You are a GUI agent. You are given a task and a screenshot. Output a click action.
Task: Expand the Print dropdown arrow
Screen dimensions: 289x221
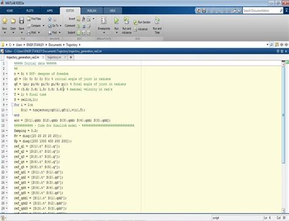tap(38, 33)
